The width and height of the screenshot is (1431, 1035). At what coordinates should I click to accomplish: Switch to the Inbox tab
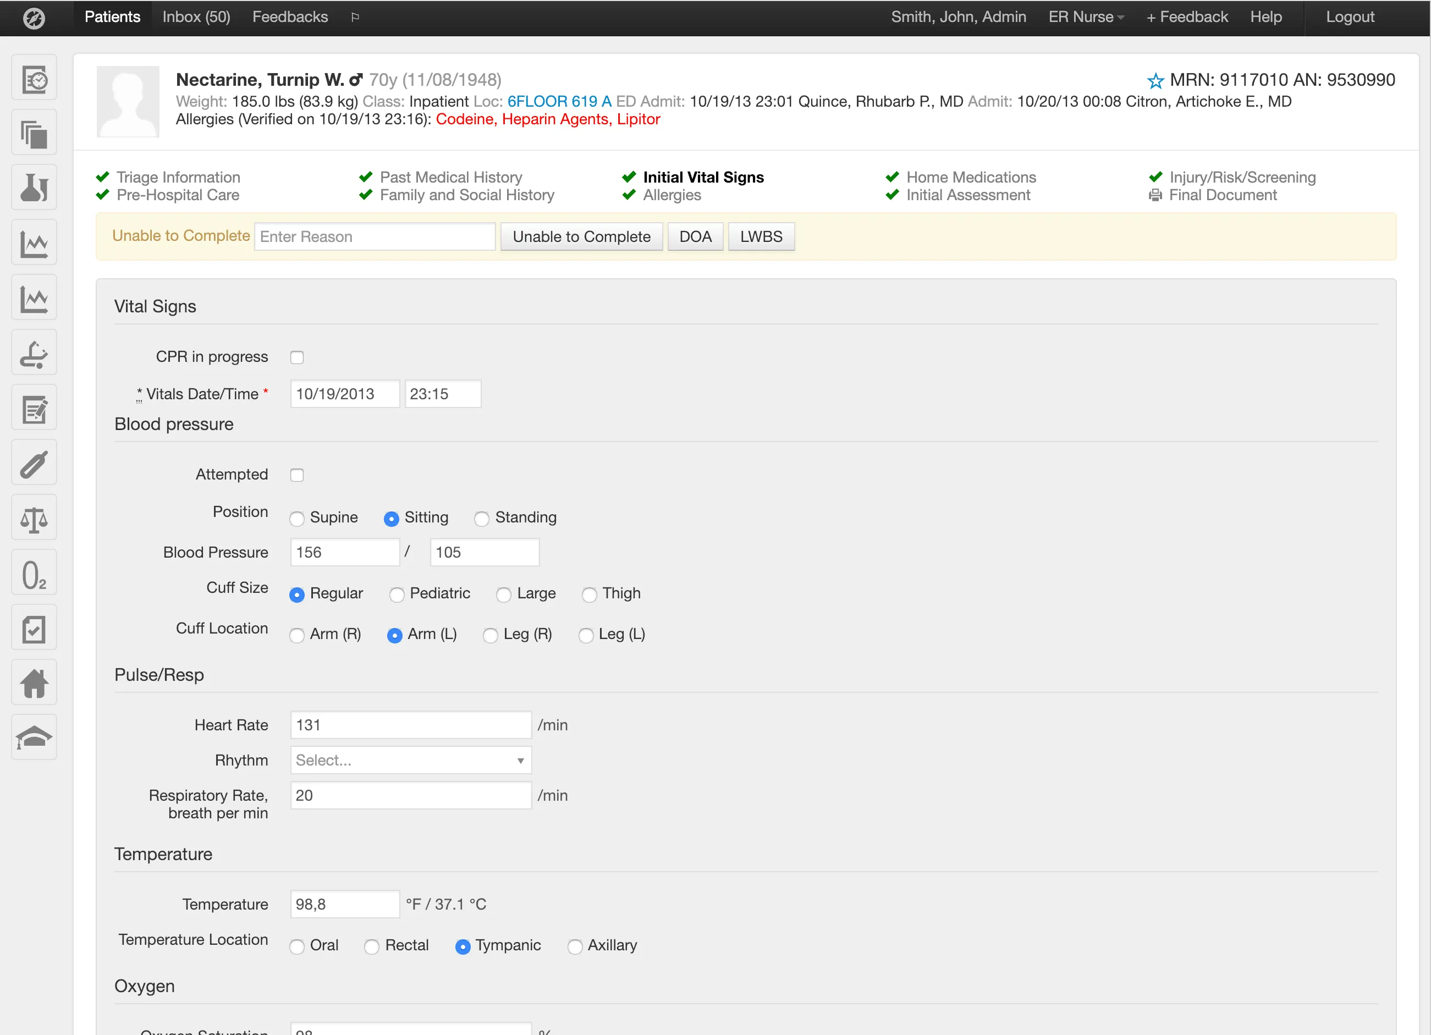pos(196,17)
